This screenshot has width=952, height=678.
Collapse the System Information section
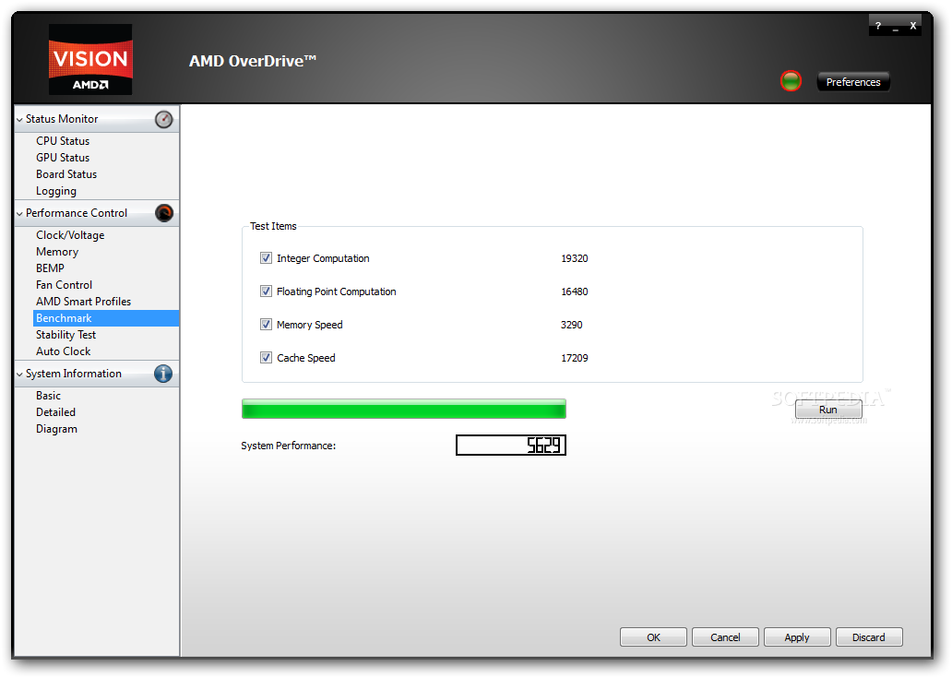tap(19, 375)
